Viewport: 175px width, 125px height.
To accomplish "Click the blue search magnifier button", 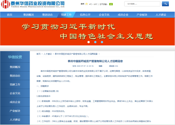I will point(165,4).
